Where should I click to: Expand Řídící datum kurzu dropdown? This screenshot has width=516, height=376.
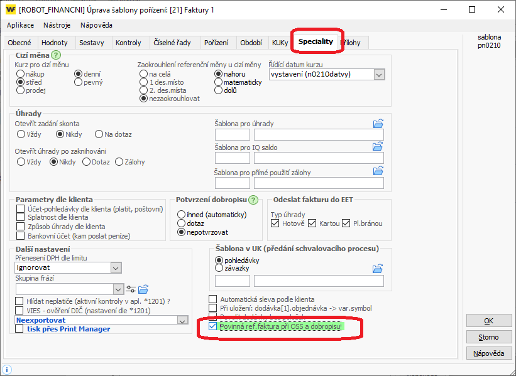379,75
